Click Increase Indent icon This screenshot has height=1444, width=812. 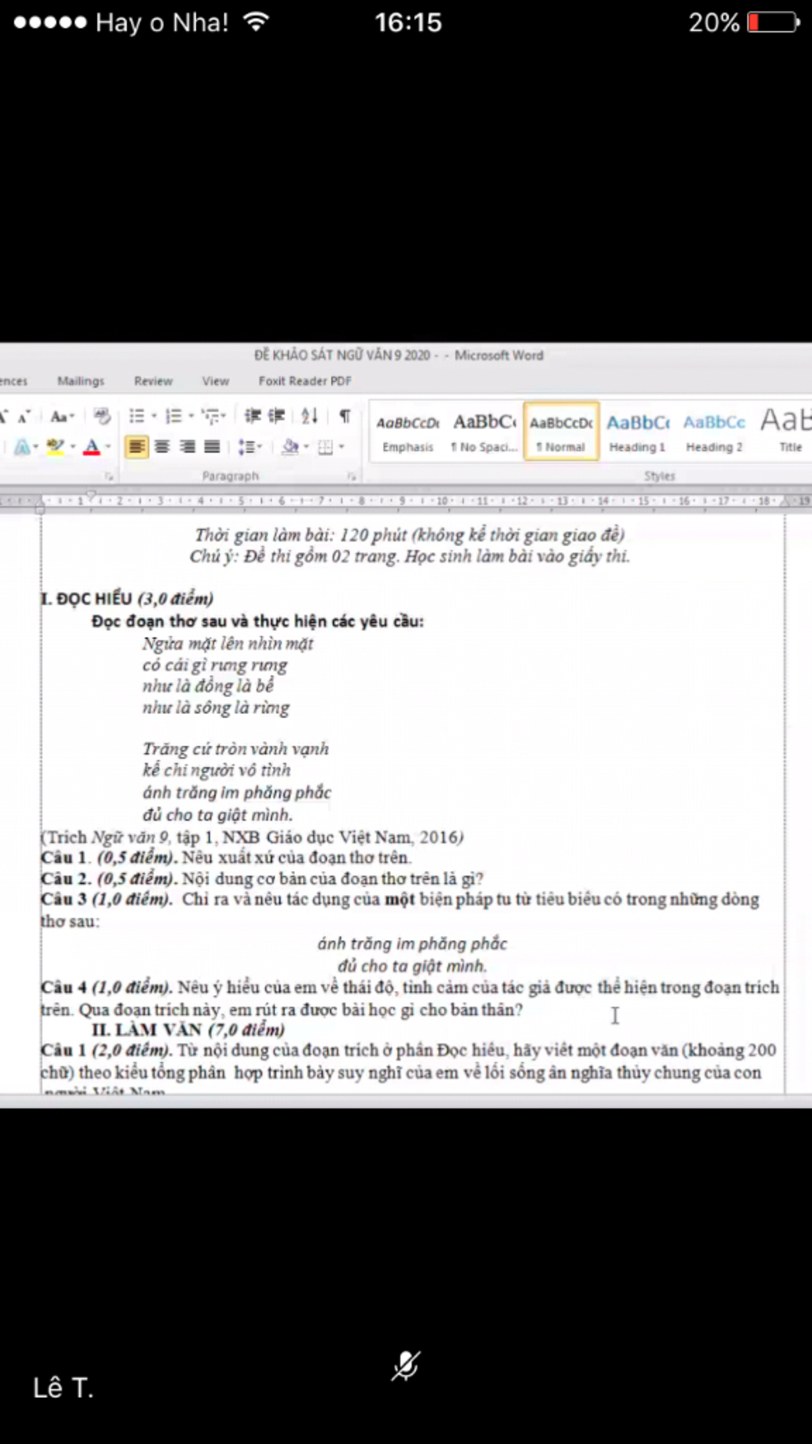coord(277,416)
